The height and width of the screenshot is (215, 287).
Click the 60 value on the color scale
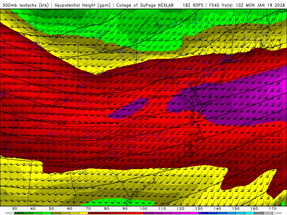[x=70, y=209]
